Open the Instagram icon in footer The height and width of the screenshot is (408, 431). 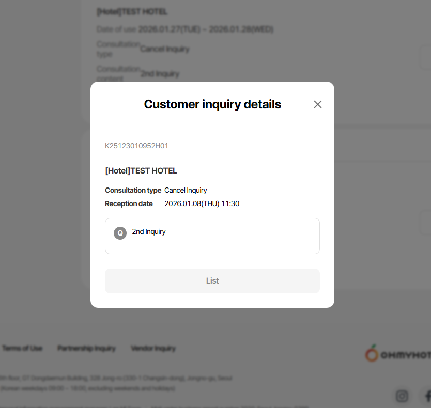click(402, 396)
